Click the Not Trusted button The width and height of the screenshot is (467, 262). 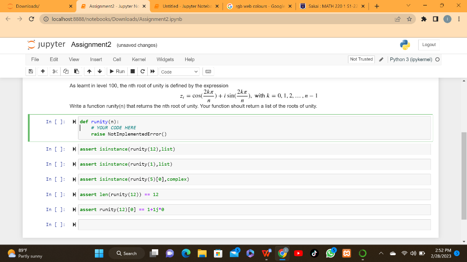pos(361,59)
